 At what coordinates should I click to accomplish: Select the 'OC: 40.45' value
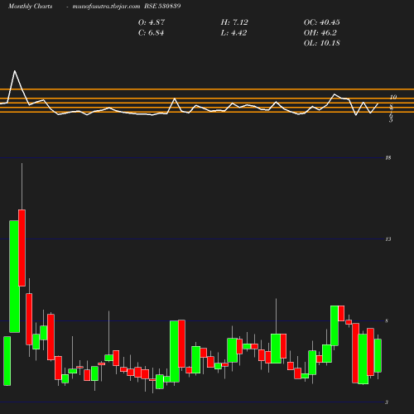point(322,22)
